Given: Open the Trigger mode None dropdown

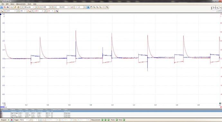Looking at the screenshot, I should click(x=24, y=120).
